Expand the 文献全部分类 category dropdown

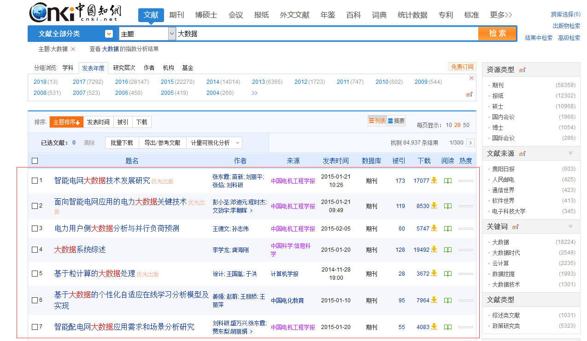[x=109, y=34]
